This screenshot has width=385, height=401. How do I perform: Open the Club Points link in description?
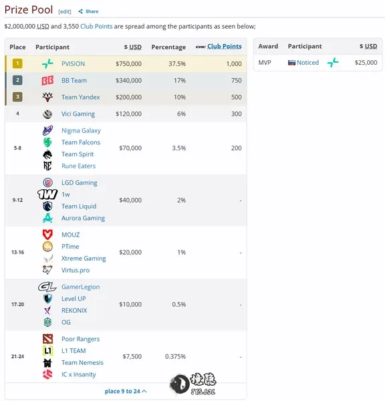coord(96,26)
